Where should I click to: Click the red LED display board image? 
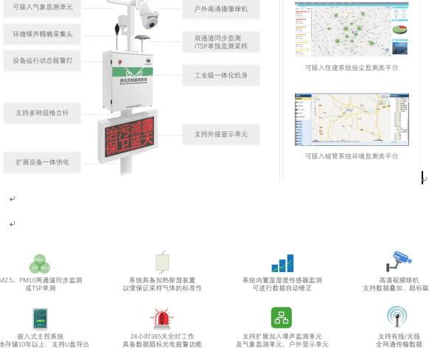tap(128, 137)
